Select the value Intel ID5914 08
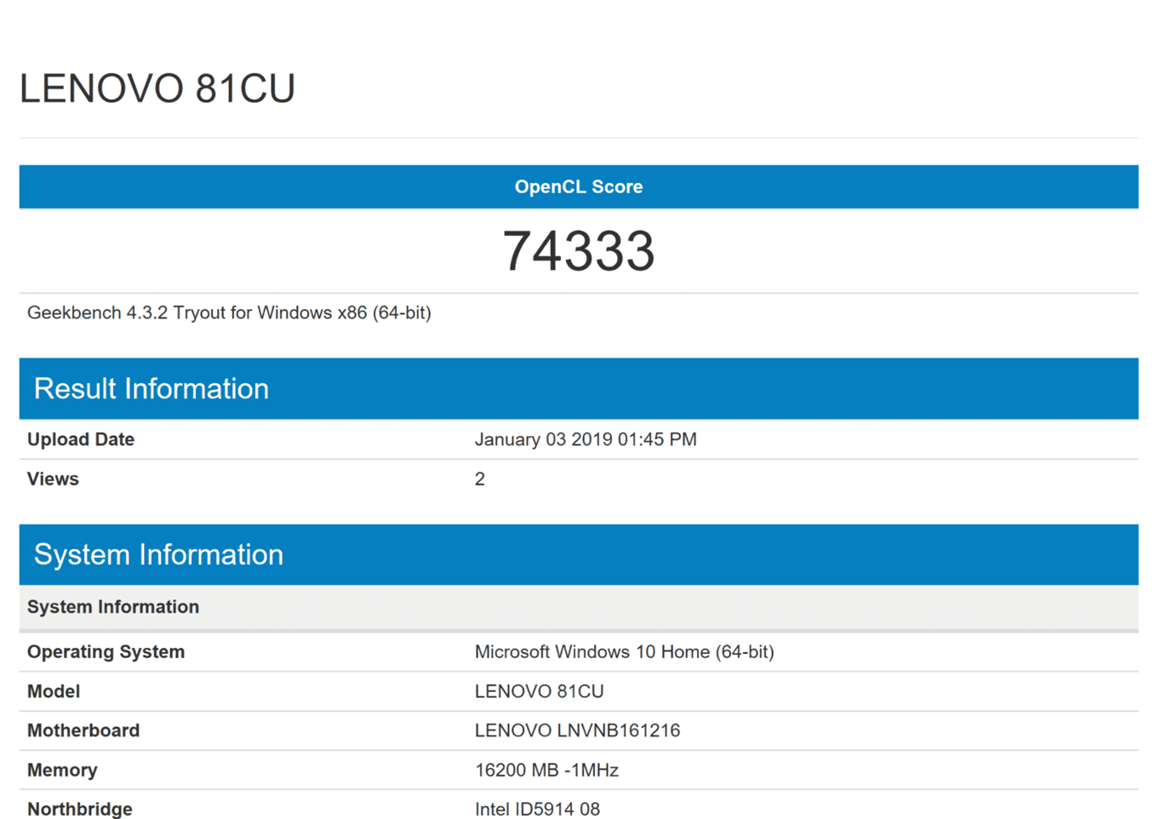 [537, 809]
